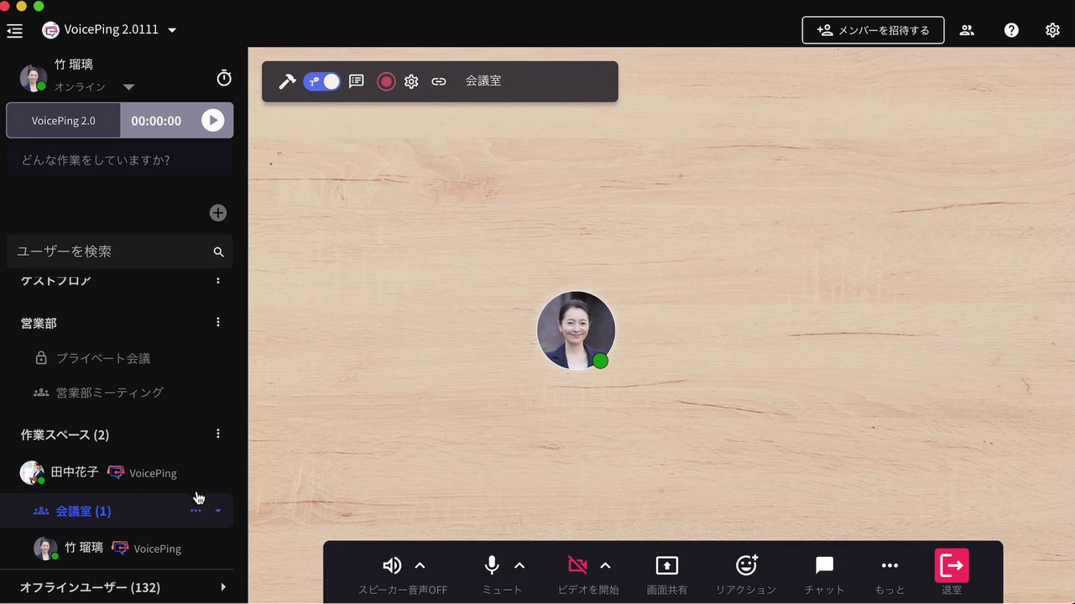Open the top-right settings gear
The height and width of the screenshot is (604, 1075).
pyautogui.click(x=1052, y=30)
